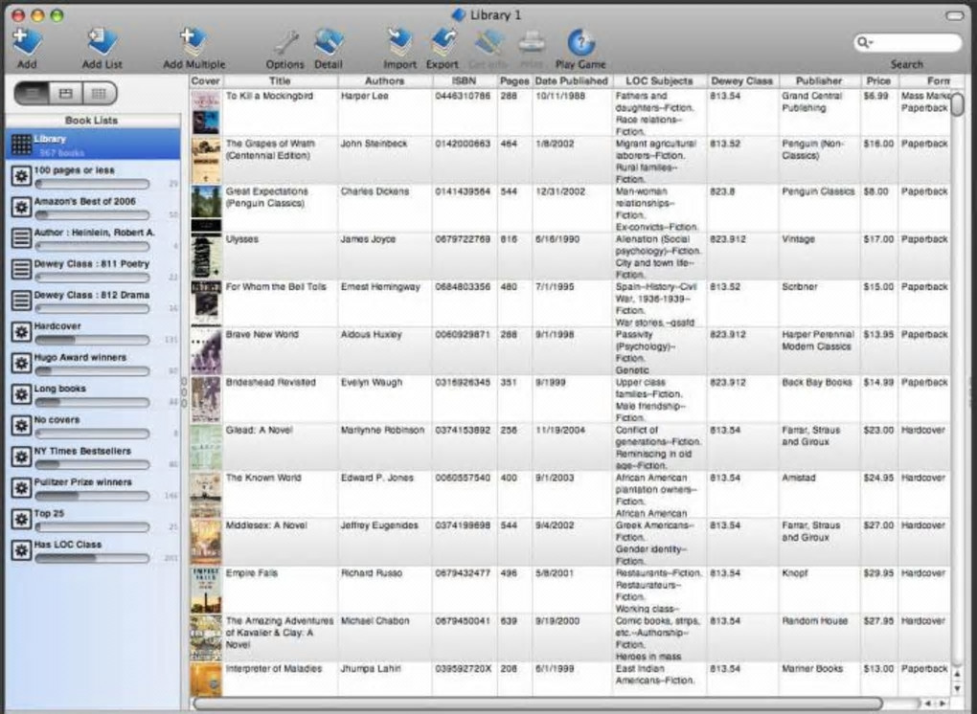977x714 pixels.
Task: Click the toolbar toggle pill in title bar
Action: (955, 15)
